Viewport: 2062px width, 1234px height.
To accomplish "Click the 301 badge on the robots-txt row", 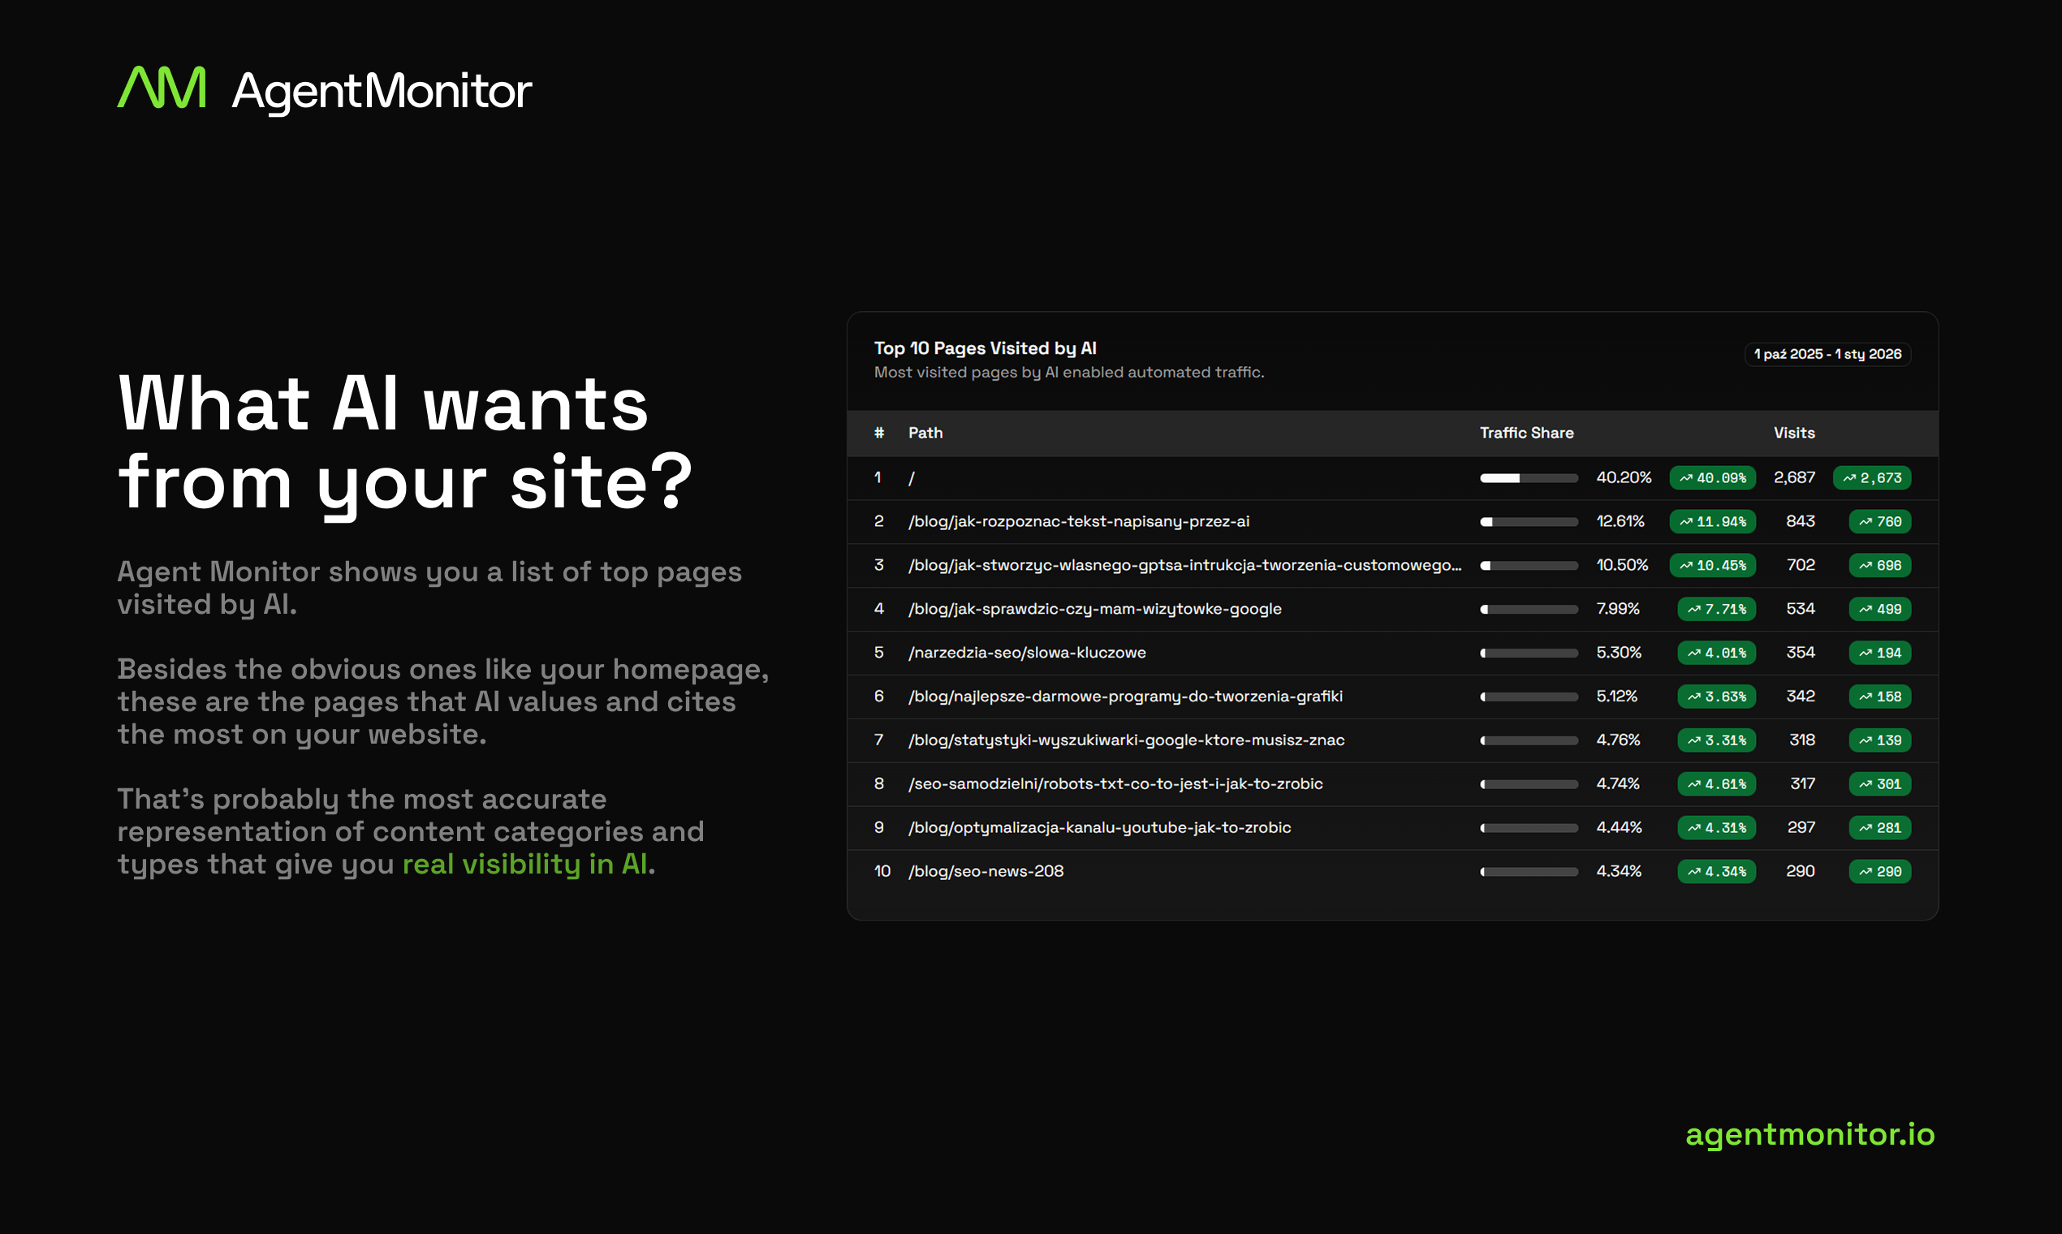I will 1880,783.
